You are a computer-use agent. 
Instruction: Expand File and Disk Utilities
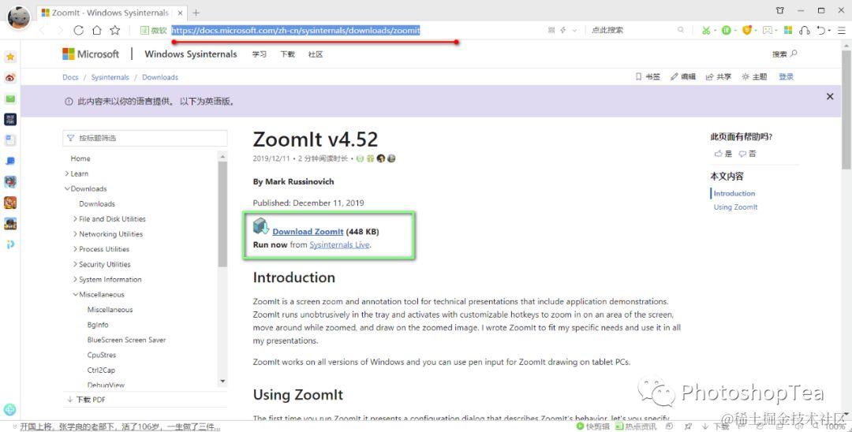[x=75, y=218]
